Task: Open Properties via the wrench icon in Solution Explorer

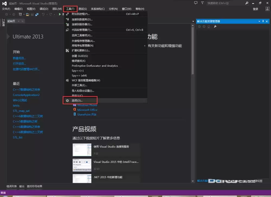Action: 215,26
